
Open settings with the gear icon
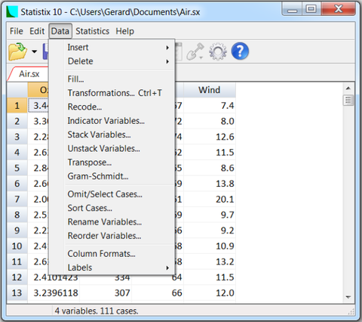point(218,51)
